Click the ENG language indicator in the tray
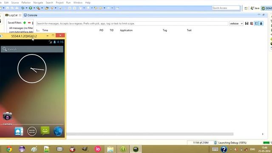 coord(252,149)
